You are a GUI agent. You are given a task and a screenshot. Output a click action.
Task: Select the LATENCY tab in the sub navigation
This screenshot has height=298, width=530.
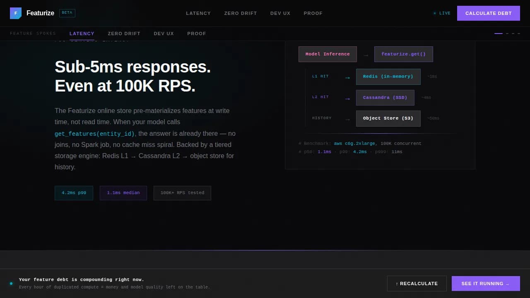[82, 34]
